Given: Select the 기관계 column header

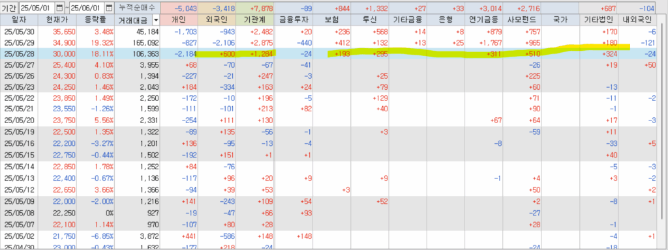Looking at the screenshot, I should (255, 20).
